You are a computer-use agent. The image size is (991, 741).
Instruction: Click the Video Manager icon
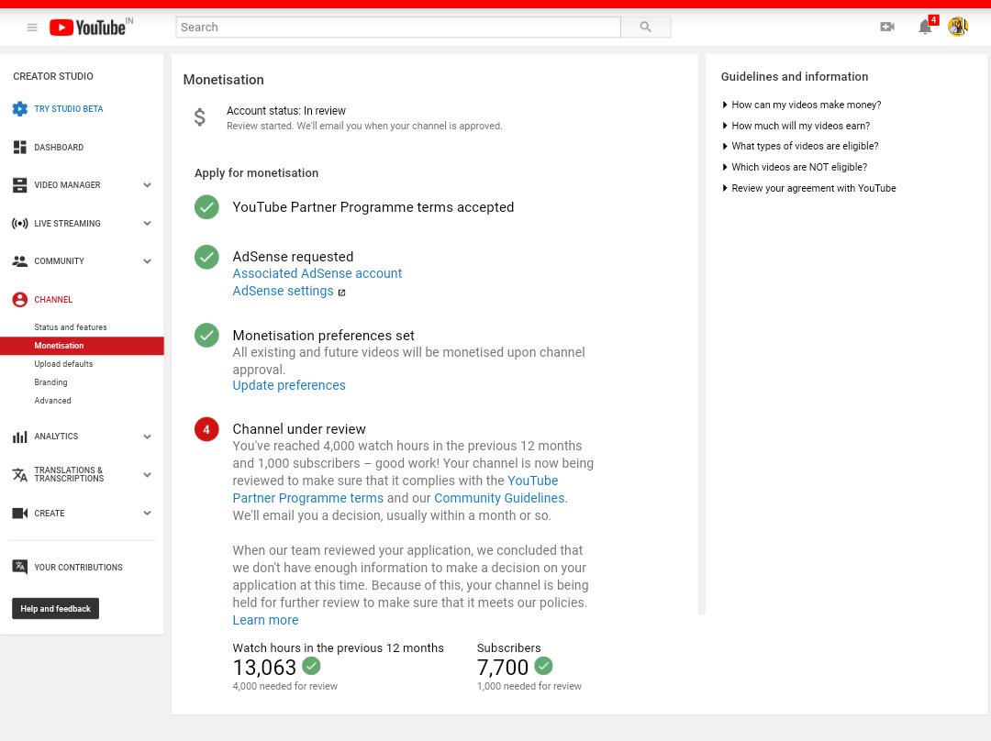[20, 185]
